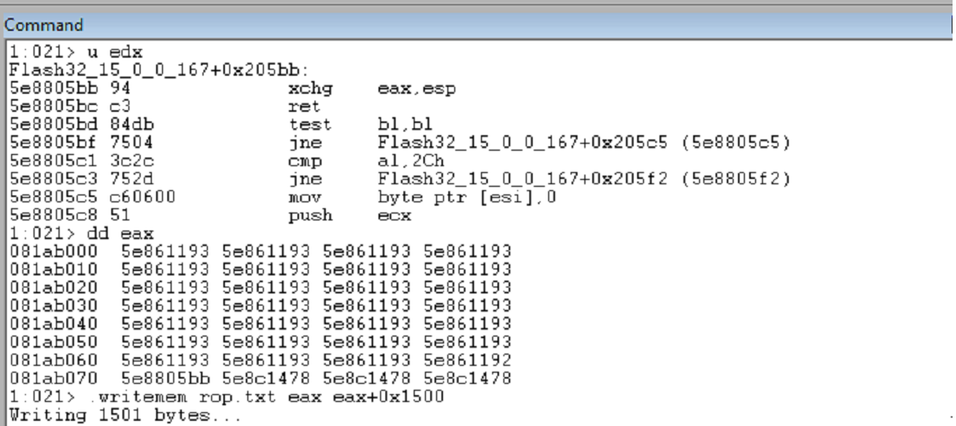This screenshot has height=426, width=956.
Task: Select the test bl,bl instruction line
Action: (x=221, y=125)
